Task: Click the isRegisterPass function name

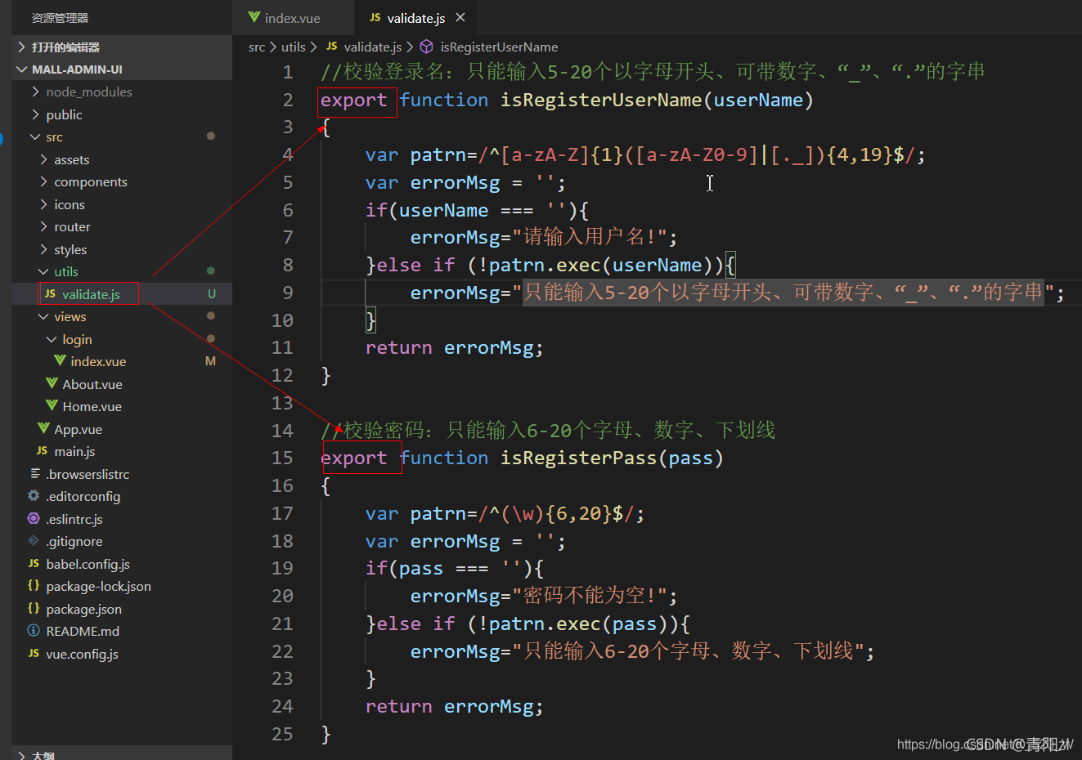Action: (579, 458)
